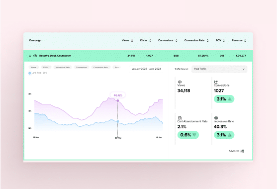Viewport: 277px width, 189px height.
Task: Select the Impression Rate chart filter pill
Action: click(63, 68)
